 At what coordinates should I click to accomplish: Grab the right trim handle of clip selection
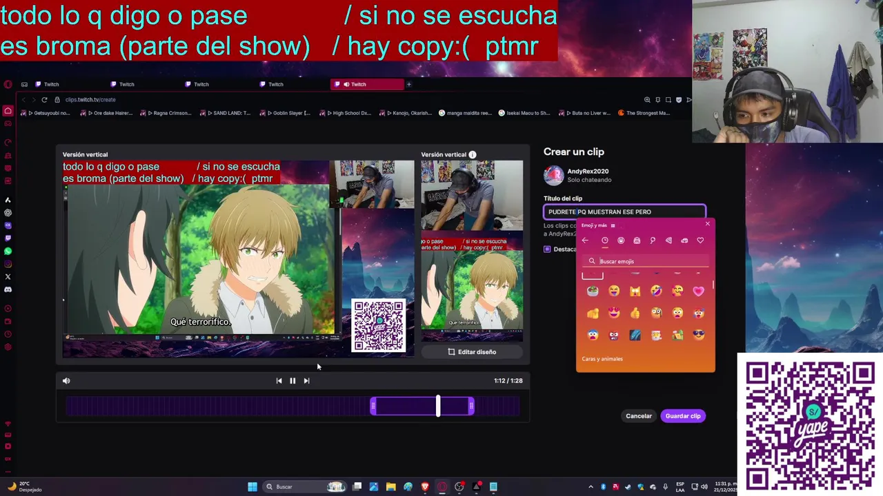click(x=471, y=406)
